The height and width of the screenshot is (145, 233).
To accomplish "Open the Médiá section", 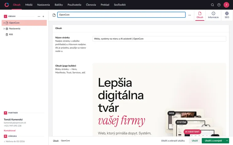I will tap(29, 5).
